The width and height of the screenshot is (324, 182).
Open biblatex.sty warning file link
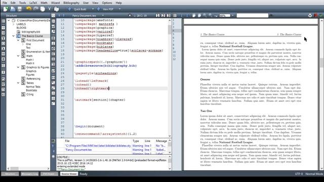pyautogui.click(x=98, y=146)
